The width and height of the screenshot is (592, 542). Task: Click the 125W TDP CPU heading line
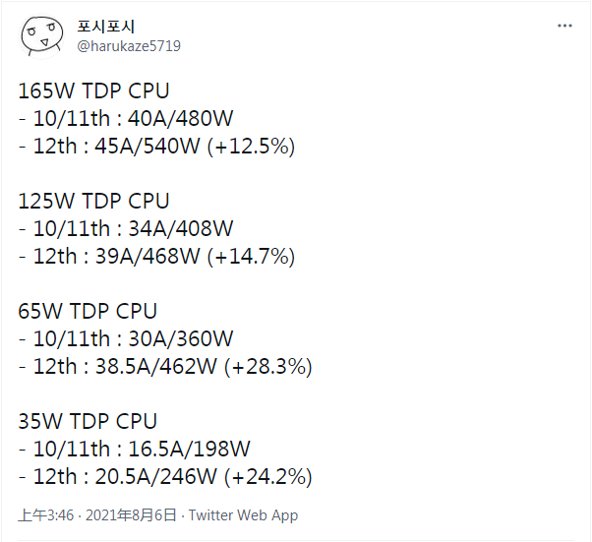click(x=93, y=201)
